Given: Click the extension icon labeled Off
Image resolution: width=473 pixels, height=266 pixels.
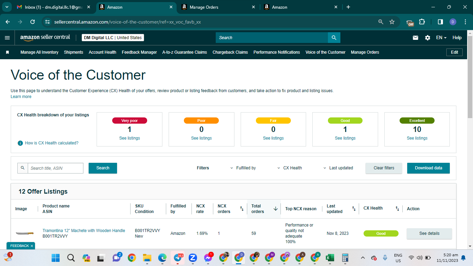Looking at the screenshot, I should [410, 23].
